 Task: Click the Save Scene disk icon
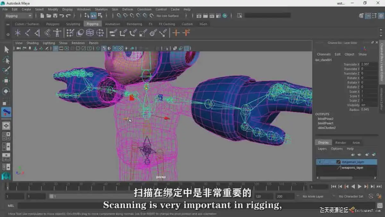(55, 15)
